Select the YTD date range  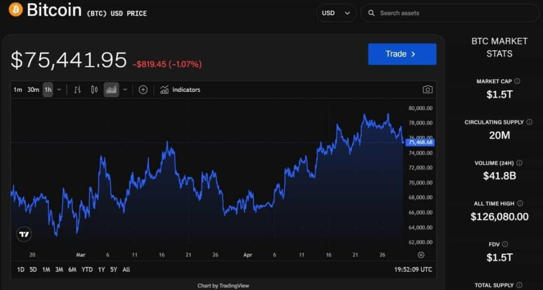coord(87,269)
